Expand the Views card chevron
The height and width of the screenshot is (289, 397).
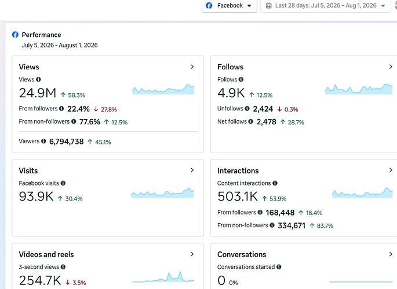click(192, 66)
